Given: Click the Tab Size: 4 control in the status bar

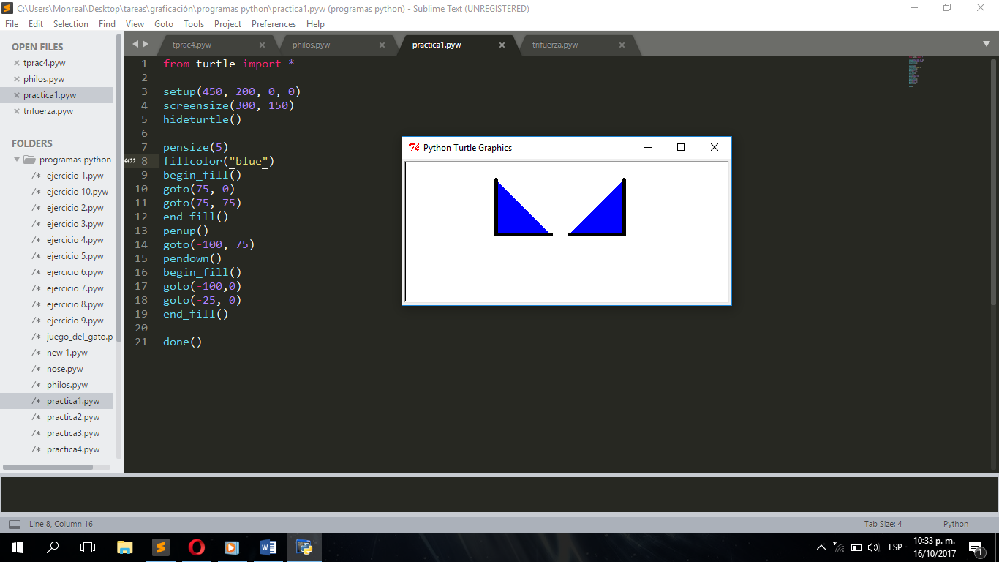Looking at the screenshot, I should pos(882,524).
